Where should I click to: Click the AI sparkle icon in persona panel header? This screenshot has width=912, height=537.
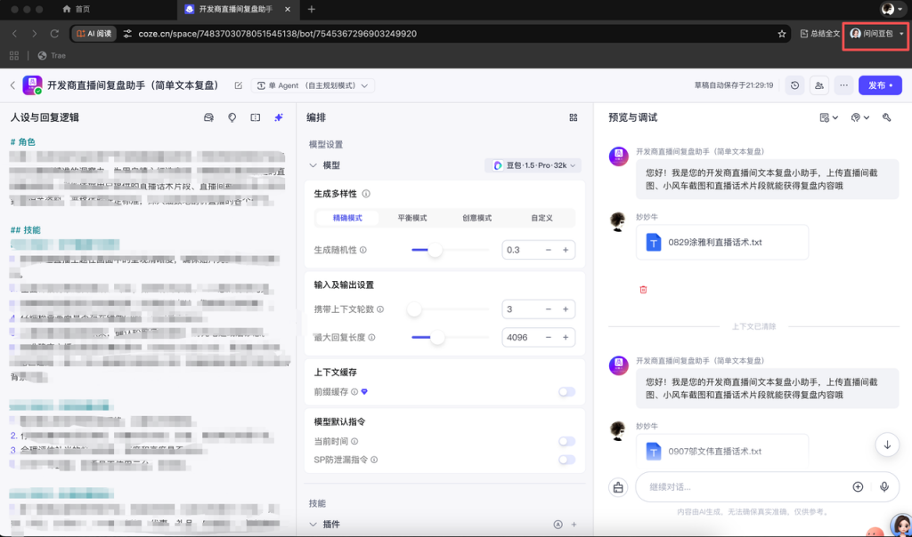tap(278, 116)
